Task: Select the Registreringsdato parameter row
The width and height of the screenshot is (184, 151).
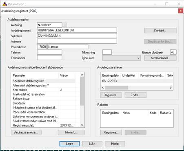Action: (x=44, y=125)
